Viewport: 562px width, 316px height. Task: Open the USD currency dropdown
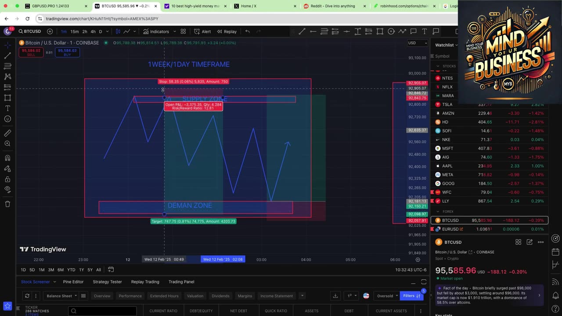[x=417, y=43]
